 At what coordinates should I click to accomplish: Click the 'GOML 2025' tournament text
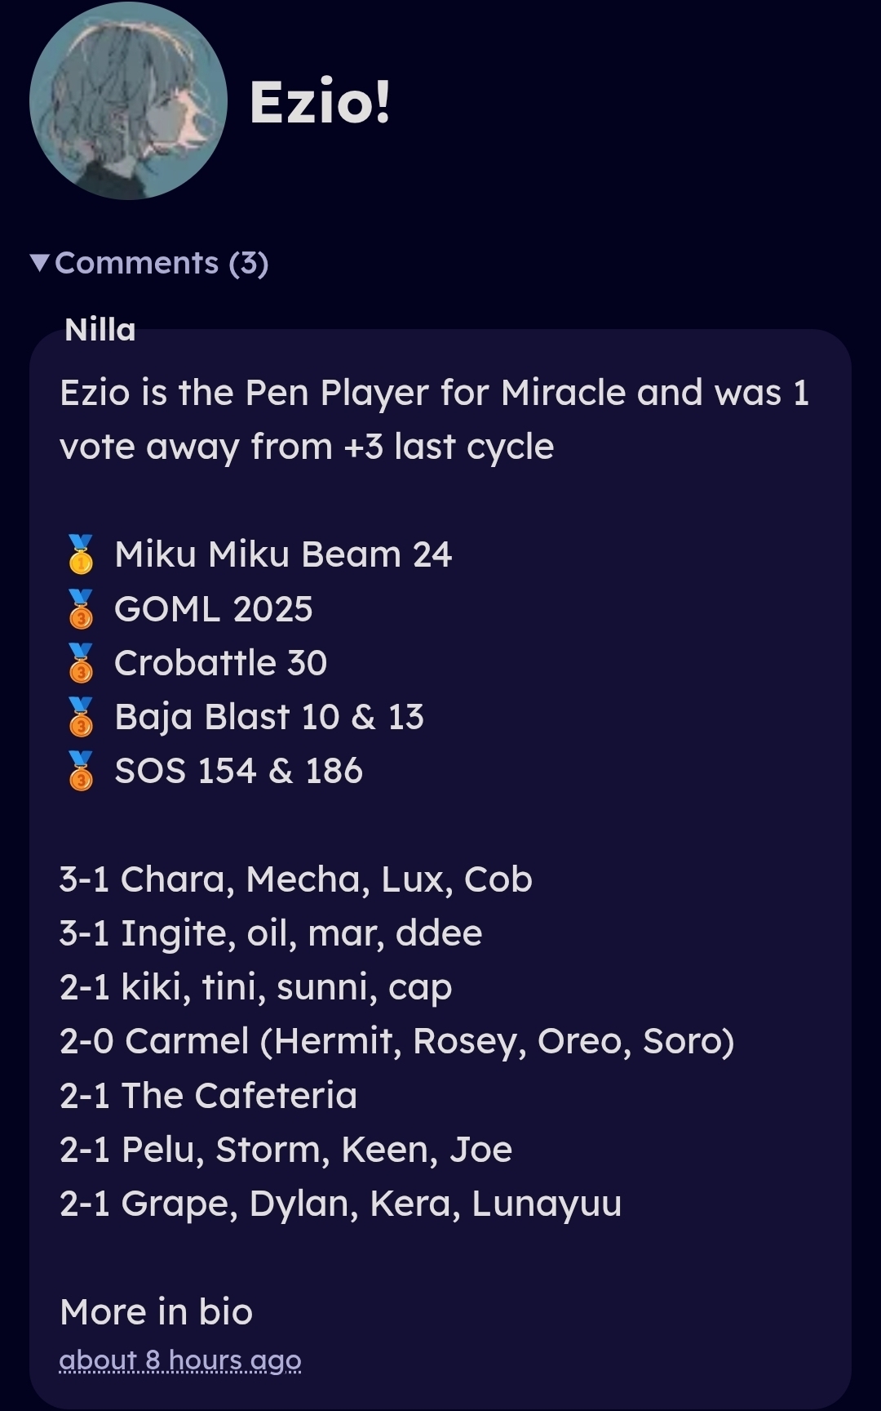(213, 609)
